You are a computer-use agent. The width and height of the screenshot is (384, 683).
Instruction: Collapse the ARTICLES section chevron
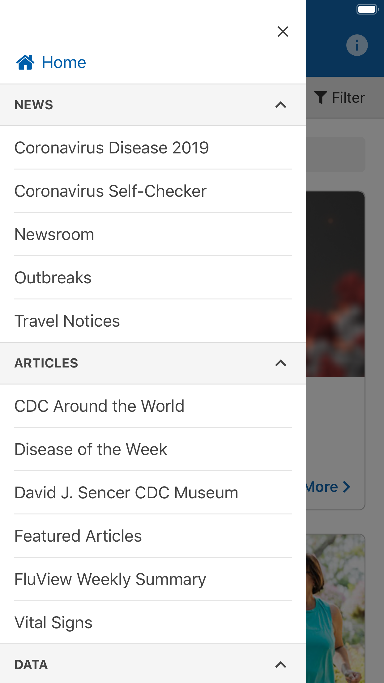280,363
